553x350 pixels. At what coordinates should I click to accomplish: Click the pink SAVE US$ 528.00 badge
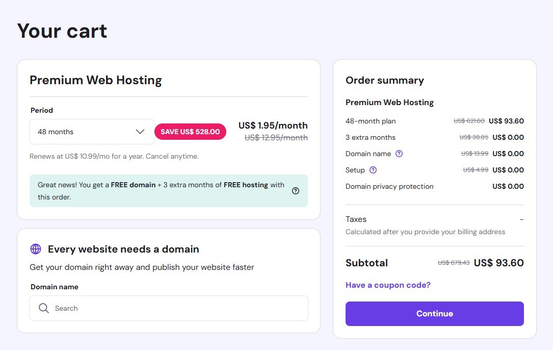point(190,132)
